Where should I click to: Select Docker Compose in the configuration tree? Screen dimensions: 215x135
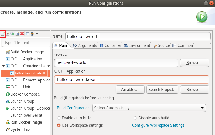(25, 94)
